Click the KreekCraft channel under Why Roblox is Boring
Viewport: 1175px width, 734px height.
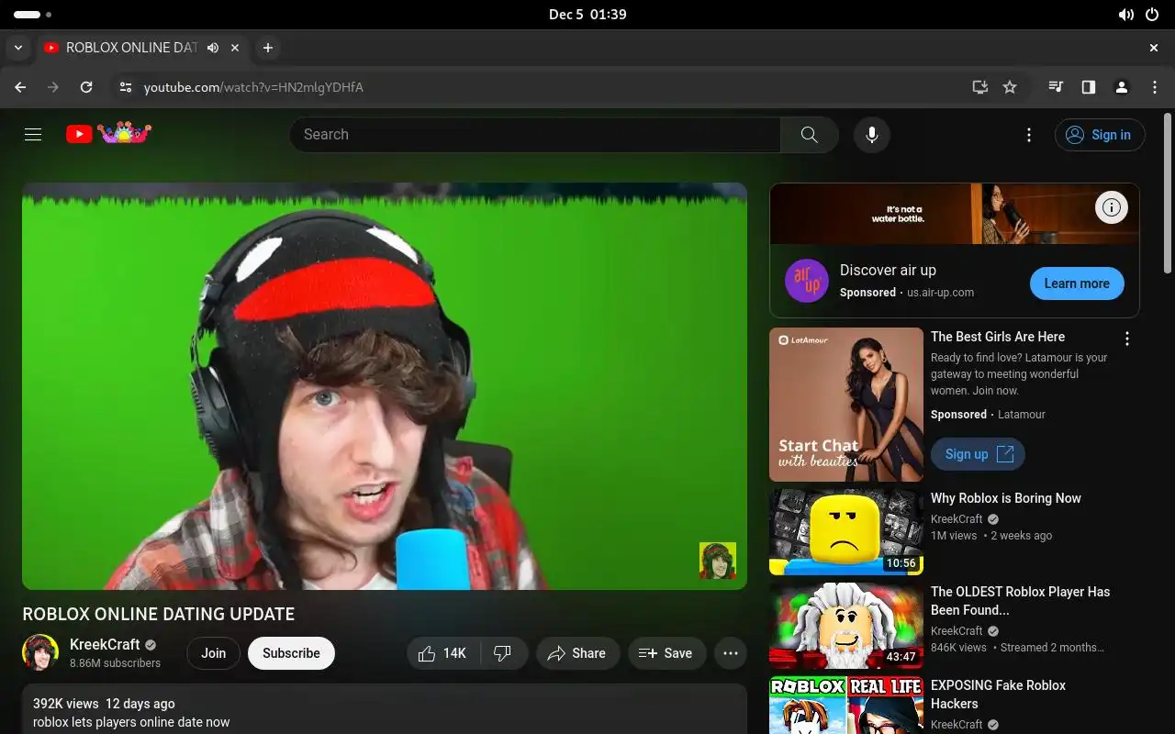coord(957,518)
